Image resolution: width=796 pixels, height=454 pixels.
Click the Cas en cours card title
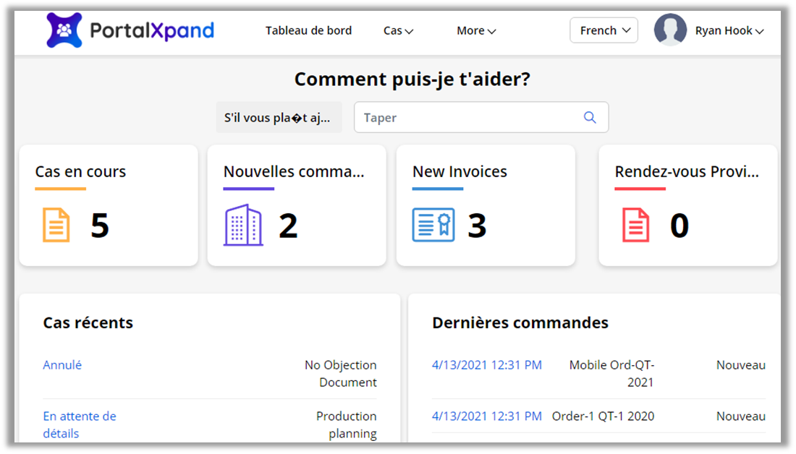80,172
